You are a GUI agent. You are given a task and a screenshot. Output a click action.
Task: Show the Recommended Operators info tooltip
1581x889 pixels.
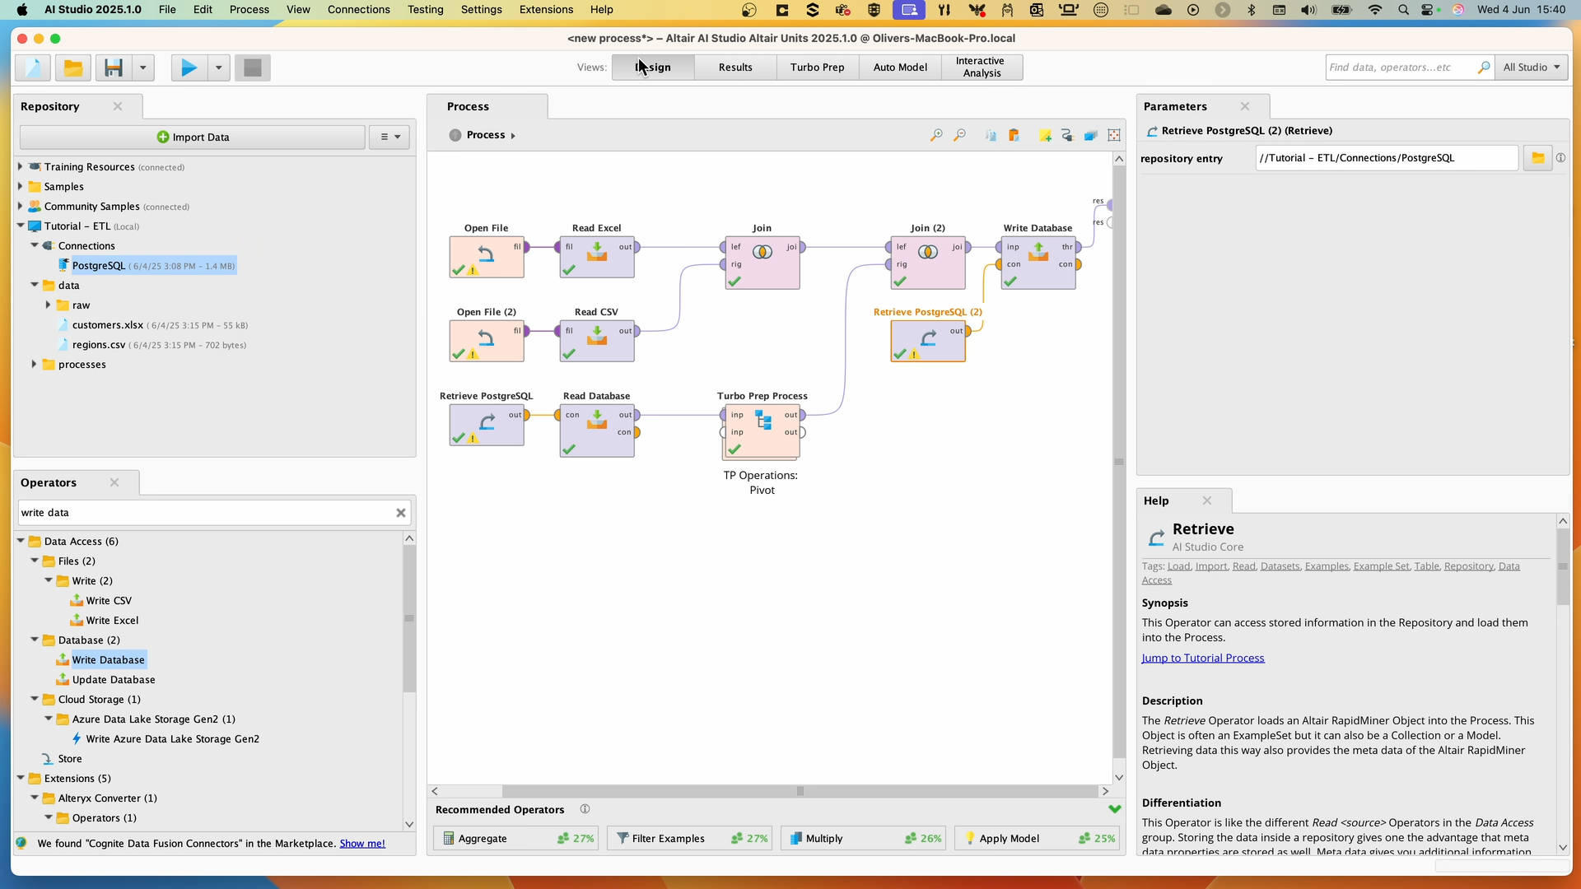(x=585, y=809)
